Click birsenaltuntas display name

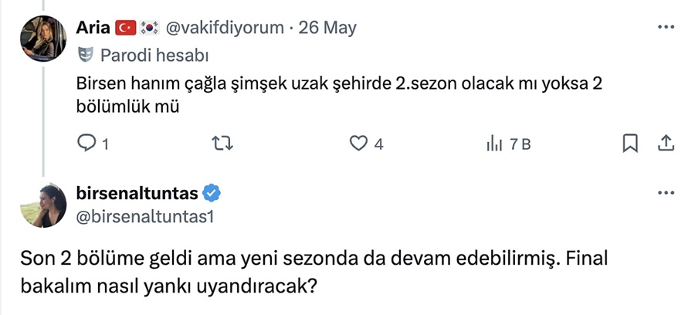click(x=137, y=193)
